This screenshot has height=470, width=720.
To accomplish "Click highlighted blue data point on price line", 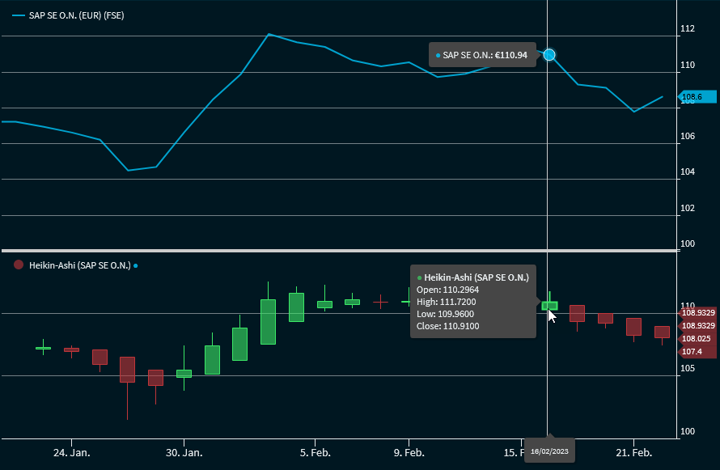I will tap(549, 54).
